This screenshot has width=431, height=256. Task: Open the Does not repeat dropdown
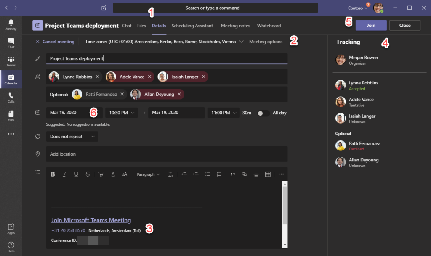point(72,136)
